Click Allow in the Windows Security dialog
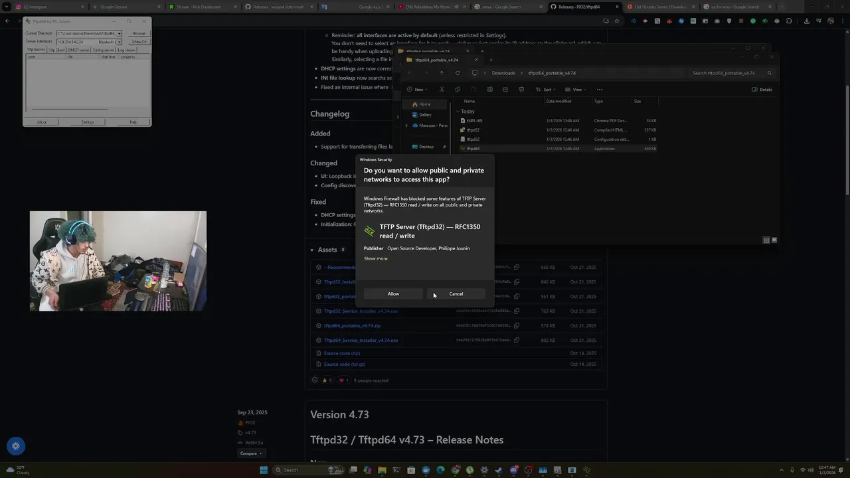Viewport: 850px width, 478px height. click(x=393, y=294)
